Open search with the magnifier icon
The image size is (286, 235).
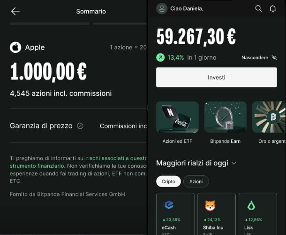(x=258, y=8)
